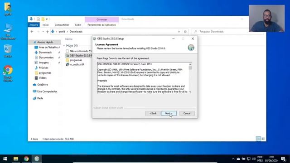Click Explorer forward navigation arrow
Screen dimensions: 290x163
tap(38, 32)
